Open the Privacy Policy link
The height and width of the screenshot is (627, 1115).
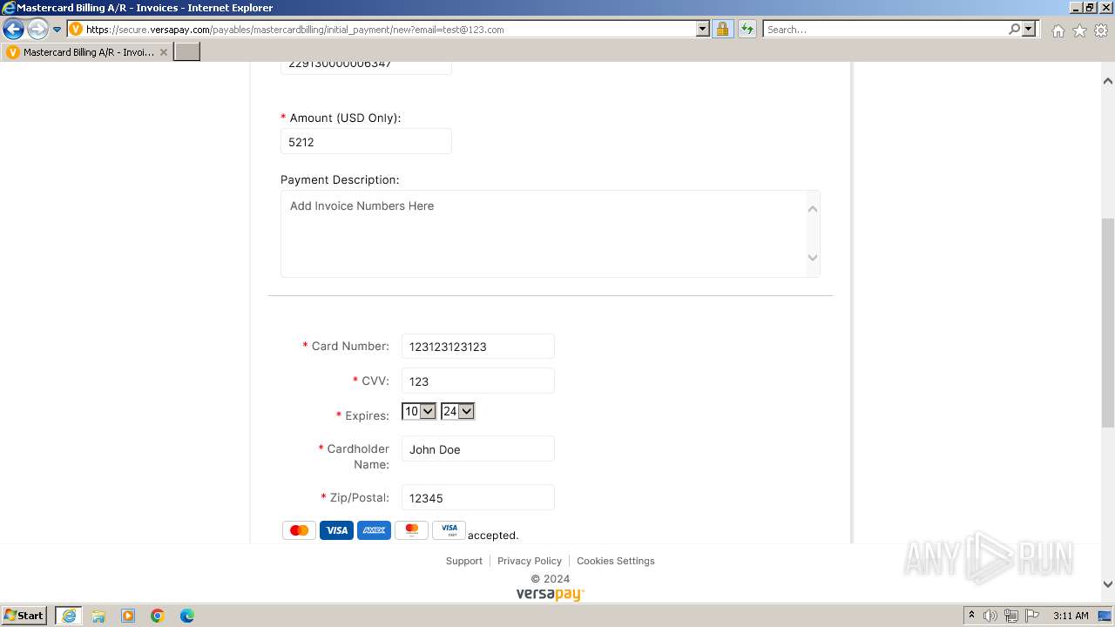(530, 561)
